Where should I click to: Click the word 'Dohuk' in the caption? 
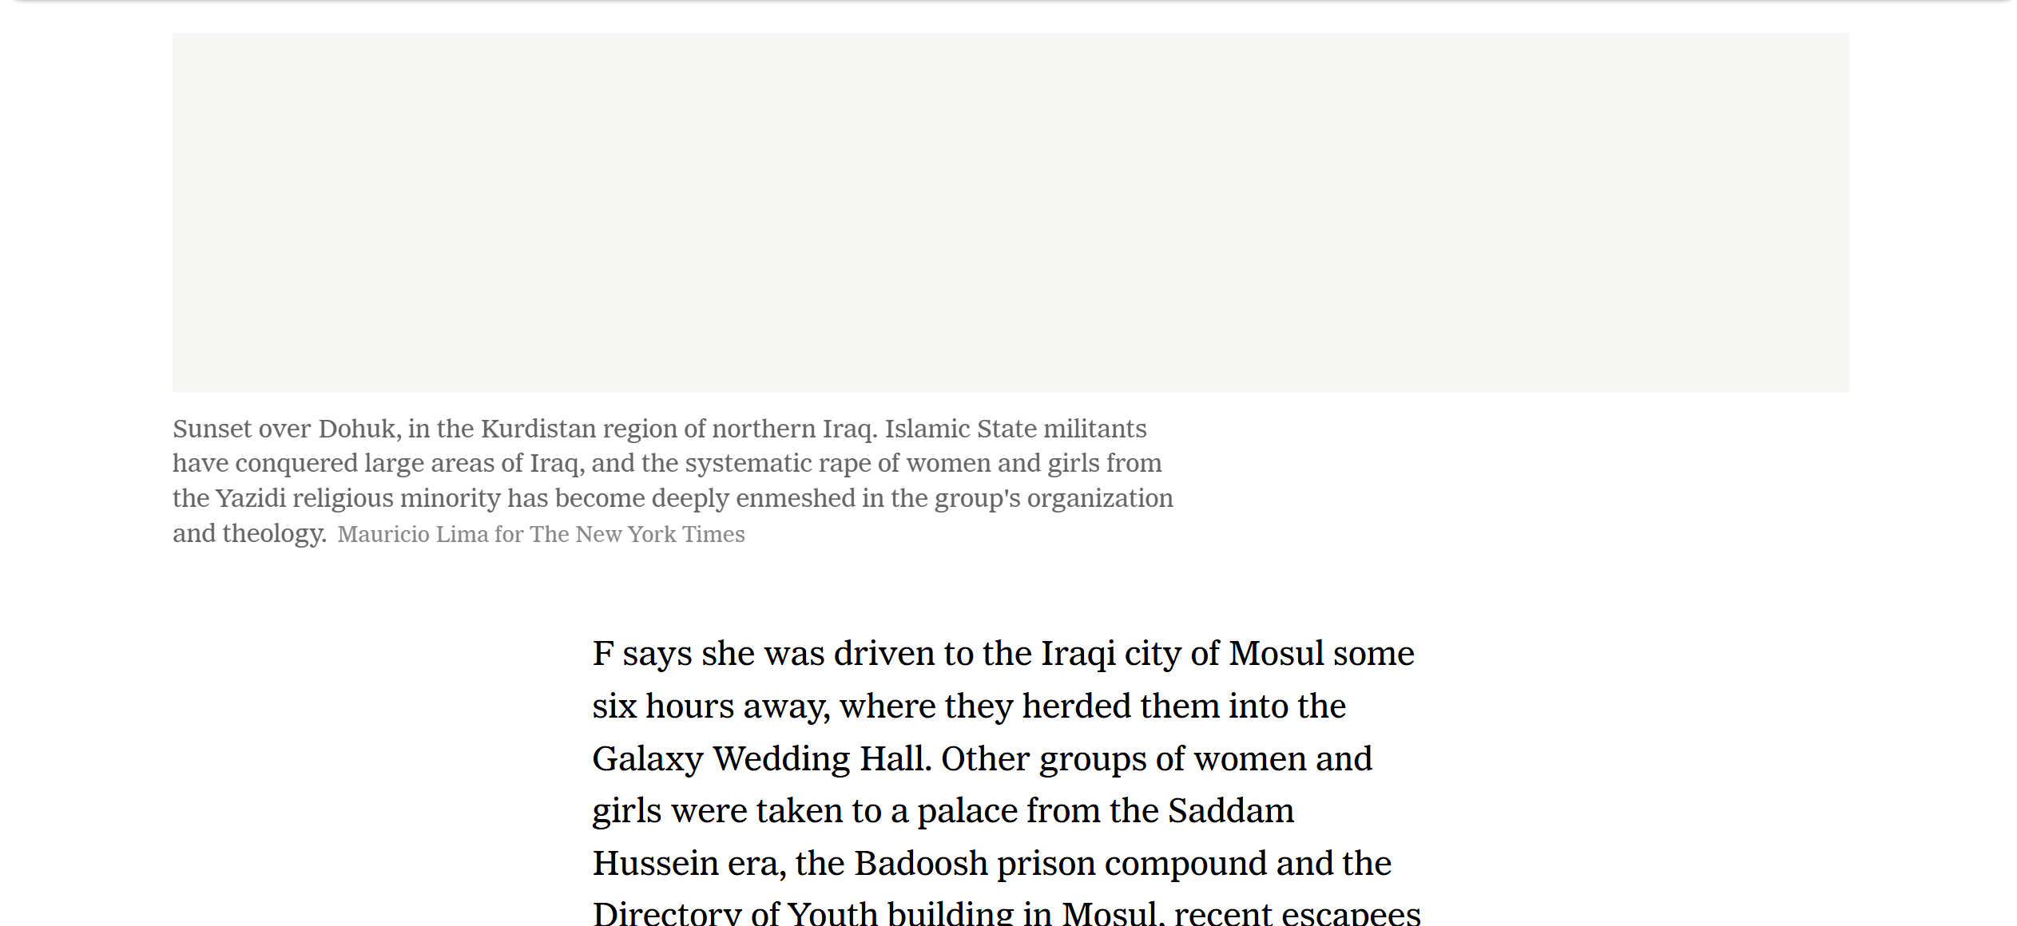pyautogui.click(x=358, y=429)
